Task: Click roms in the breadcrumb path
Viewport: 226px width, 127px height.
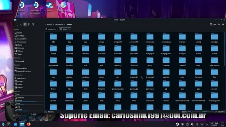Action: click(69, 24)
